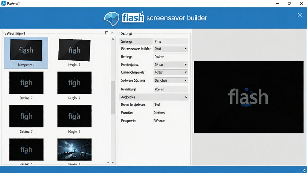Click the 'Pme' field in the Settings row

[171, 41]
